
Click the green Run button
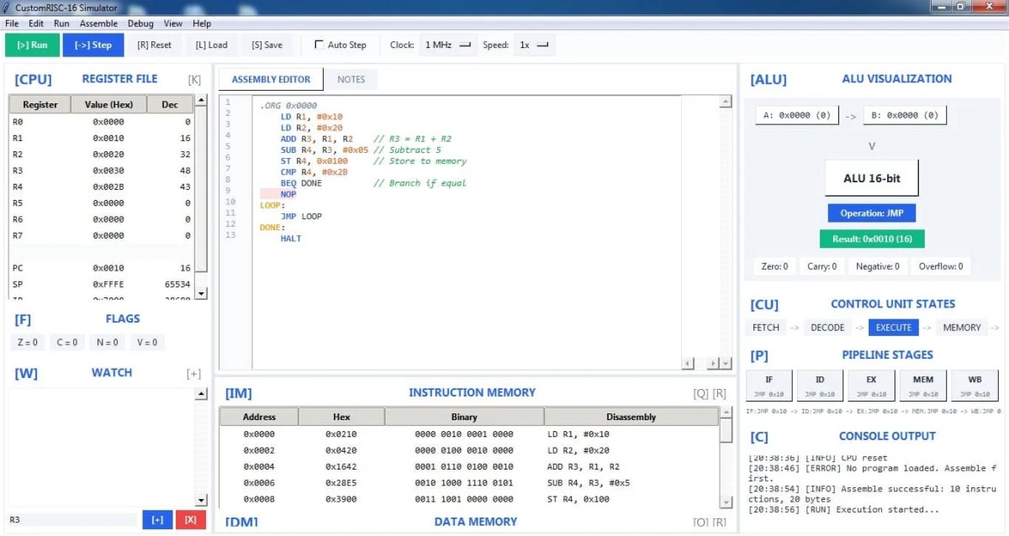(32, 45)
